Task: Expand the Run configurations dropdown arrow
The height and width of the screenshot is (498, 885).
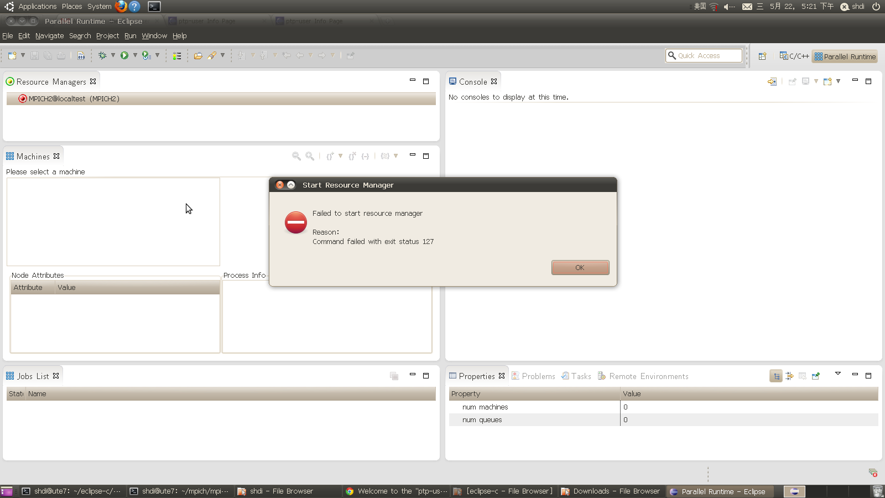Action: [x=135, y=55]
